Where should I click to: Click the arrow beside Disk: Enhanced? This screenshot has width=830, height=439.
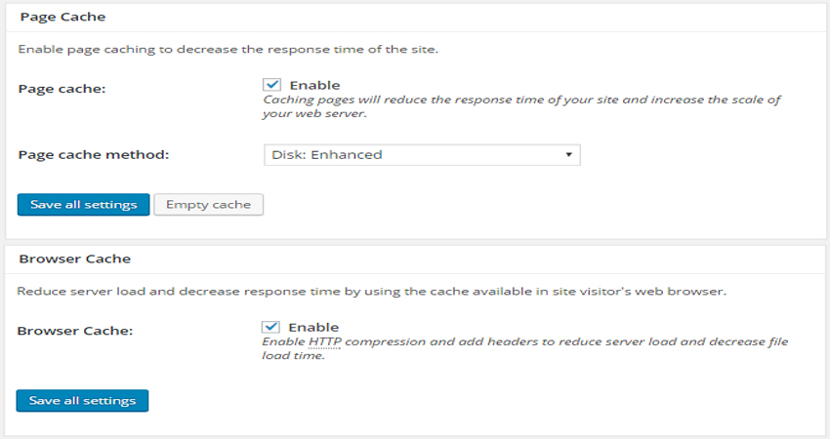[x=568, y=155]
